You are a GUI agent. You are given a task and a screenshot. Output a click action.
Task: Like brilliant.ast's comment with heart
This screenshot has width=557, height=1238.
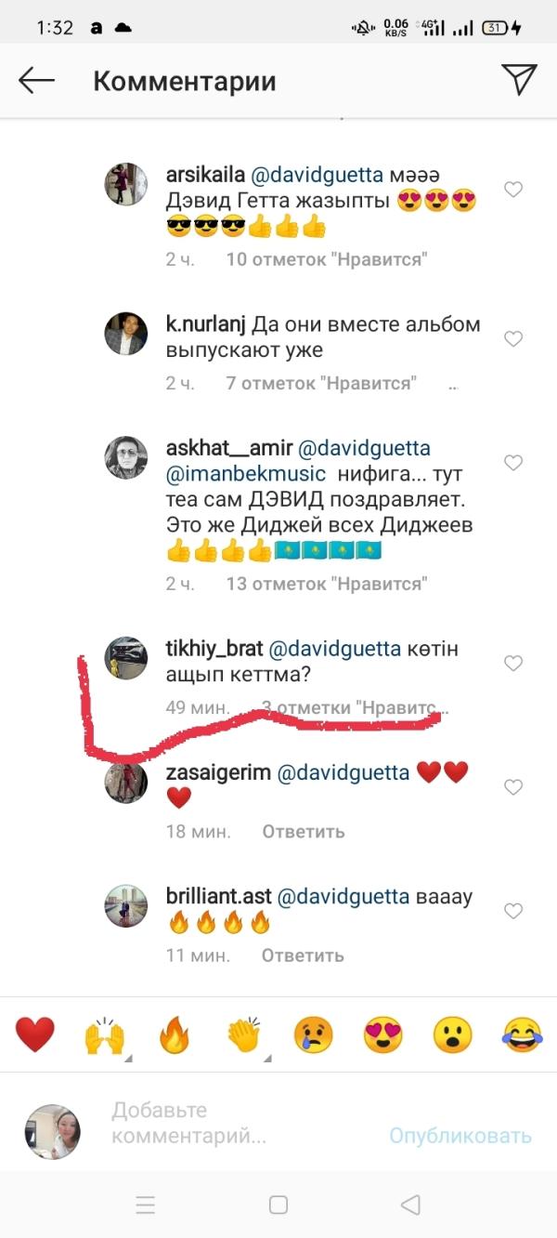[512, 912]
